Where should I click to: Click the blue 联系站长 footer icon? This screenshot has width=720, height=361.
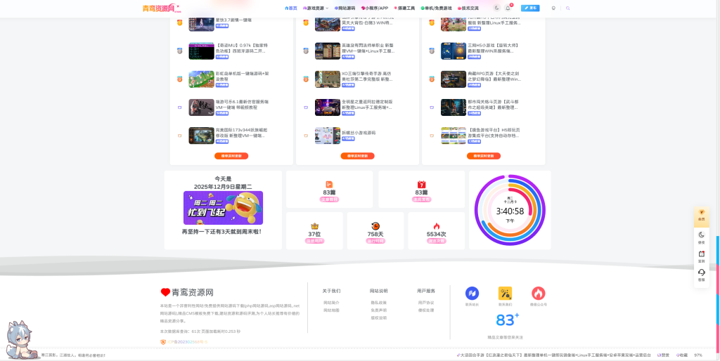(x=472, y=293)
